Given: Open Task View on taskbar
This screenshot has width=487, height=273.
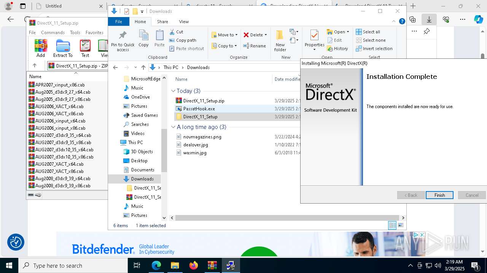Looking at the screenshot, I should click(137, 265).
